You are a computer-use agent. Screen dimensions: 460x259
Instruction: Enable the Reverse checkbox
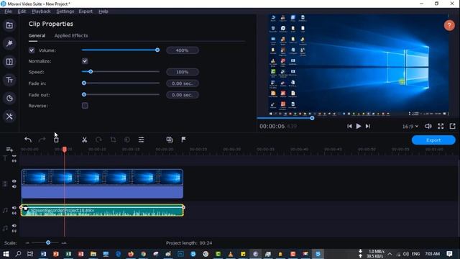85,106
